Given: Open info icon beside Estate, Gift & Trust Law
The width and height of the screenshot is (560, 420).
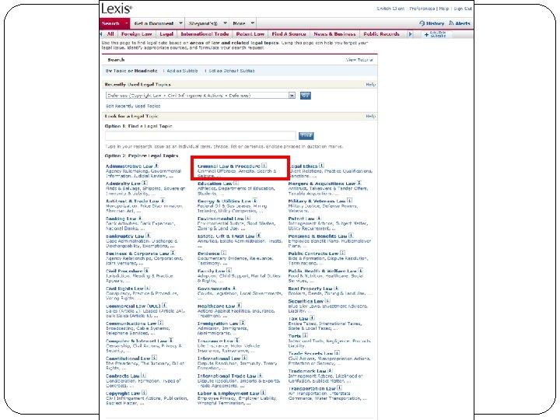Looking at the screenshot, I should 258,236.
